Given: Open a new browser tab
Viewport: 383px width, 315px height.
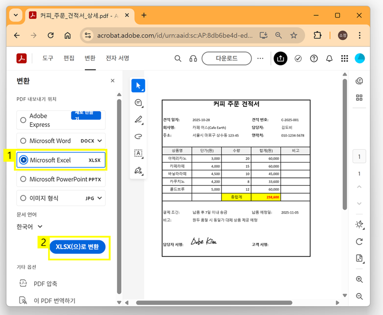Looking at the screenshot, I should click(x=144, y=15).
